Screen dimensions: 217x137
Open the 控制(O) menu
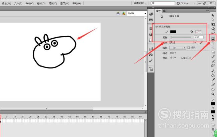pos(41,3)
